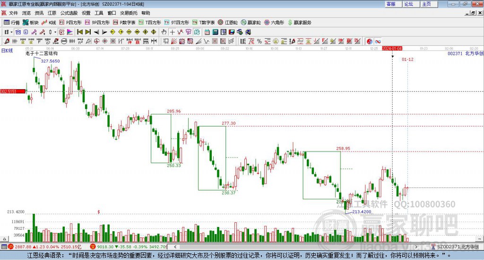
Task: Click the calendar icon in toolbar
Action: pos(207,32)
